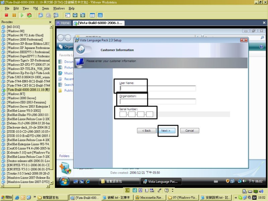Open the Snapshot Manager icon
The height and width of the screenshot is (201, 268).
point(56,15)
